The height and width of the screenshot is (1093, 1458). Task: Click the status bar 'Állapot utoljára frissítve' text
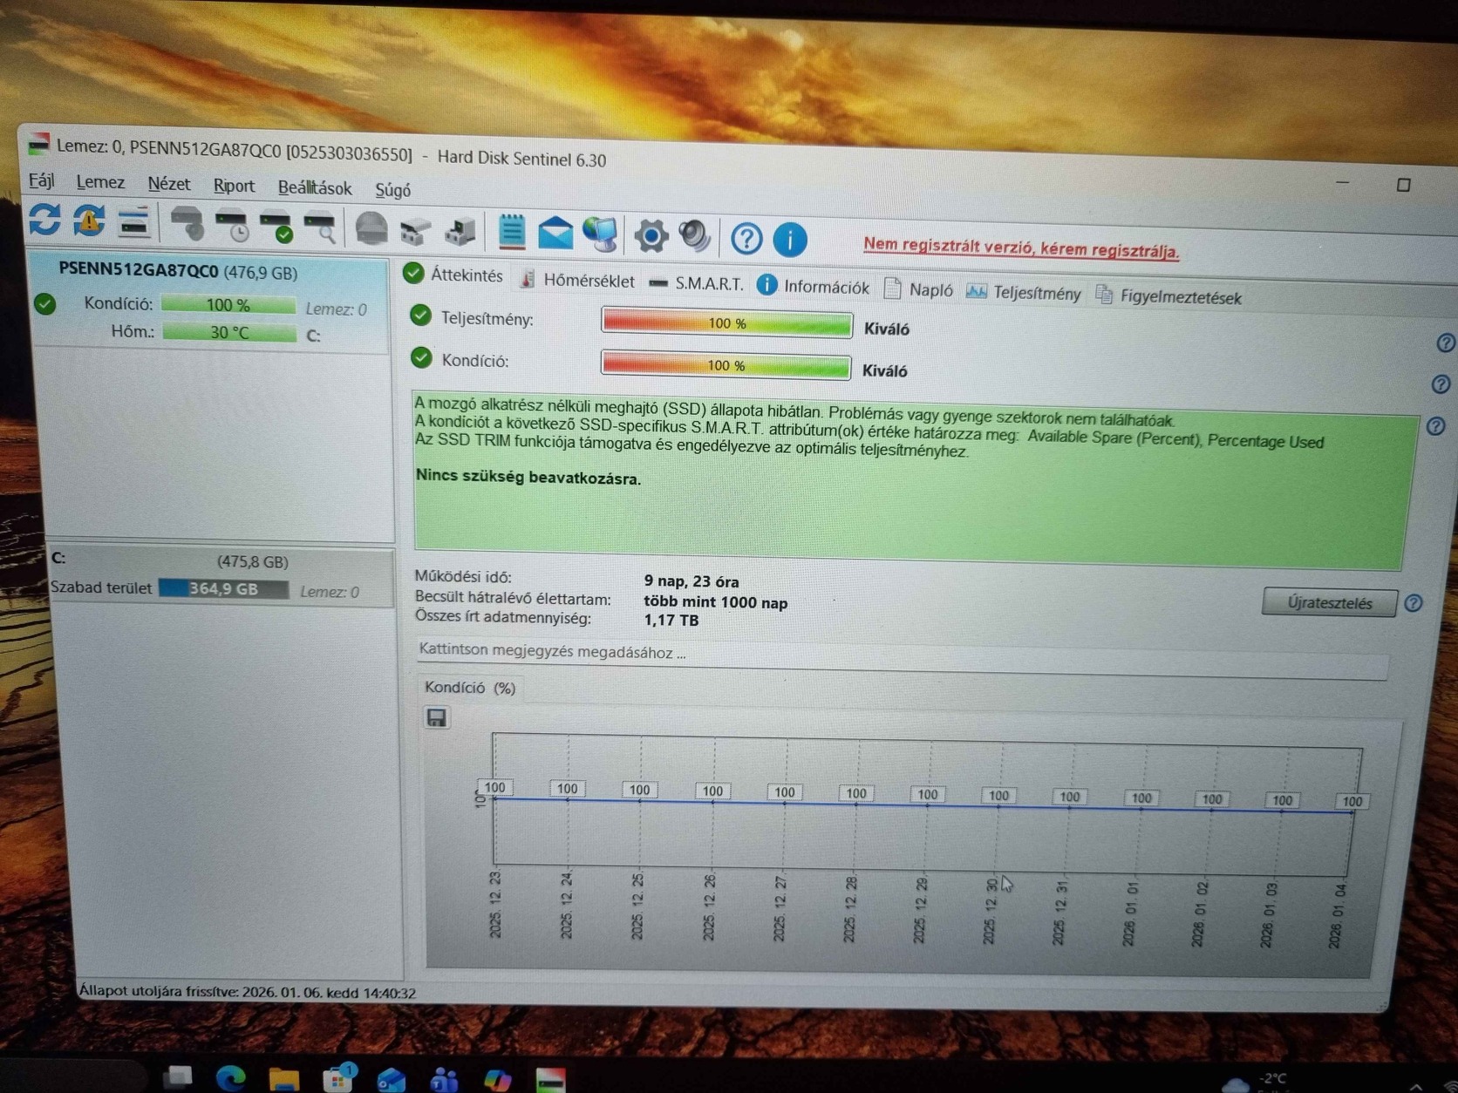click(248, 992)
